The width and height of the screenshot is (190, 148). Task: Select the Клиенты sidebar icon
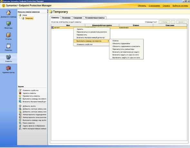[8, 57]
